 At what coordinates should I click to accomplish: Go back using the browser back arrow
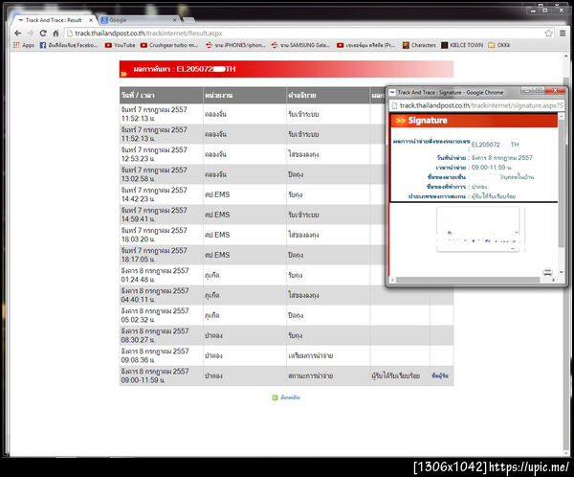pyautogui.click(x=17, y=34)
